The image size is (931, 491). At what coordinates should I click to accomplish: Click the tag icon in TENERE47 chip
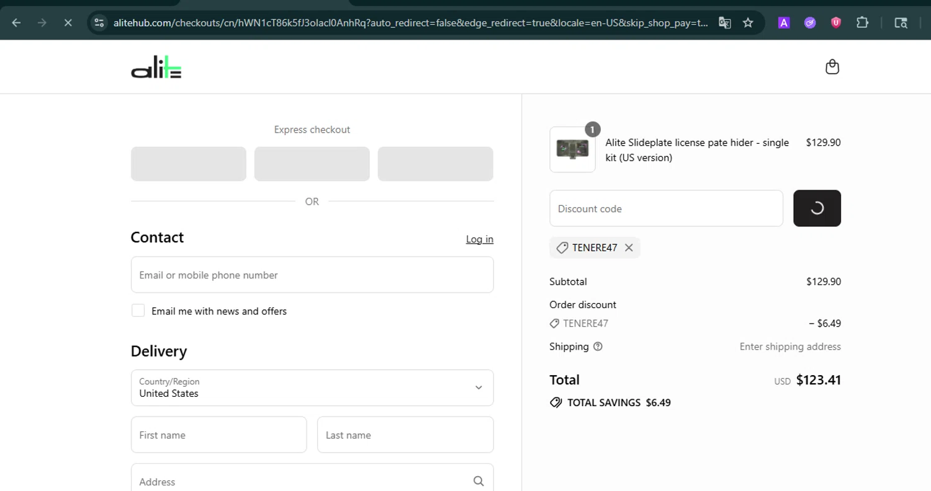point(562,247)
